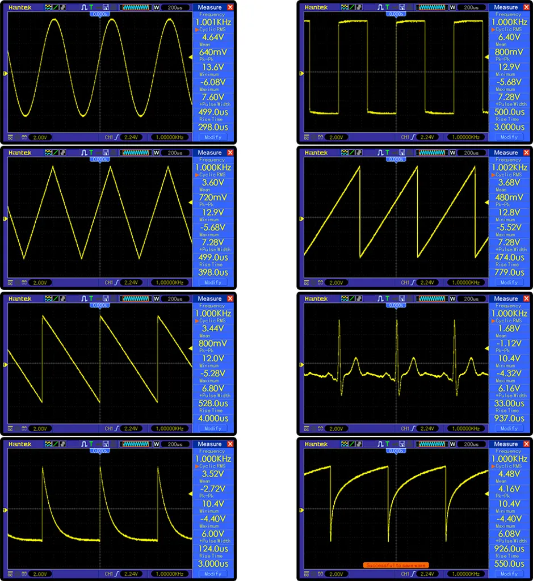533x581 pixels.
Task: Click Modify in the ECG waveform panel
Action: coord(509,428)
